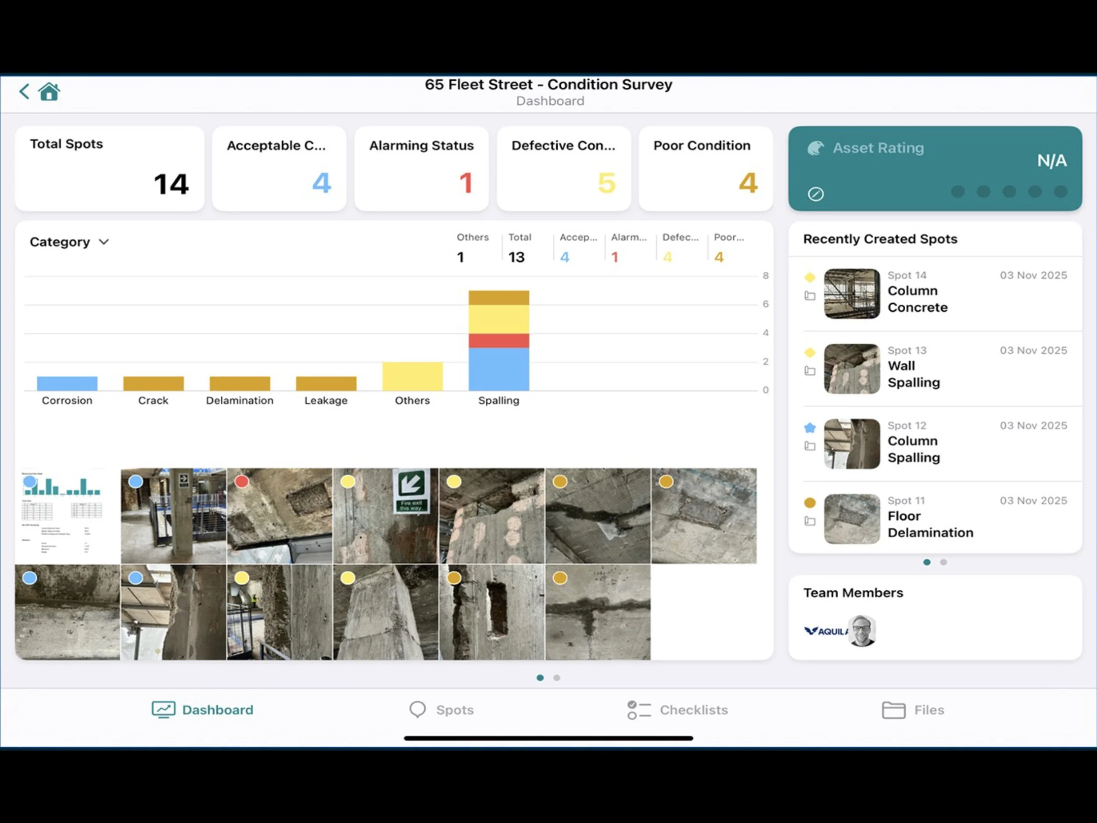Click the folder icon beside Spot 14

(x=809, y=296)
